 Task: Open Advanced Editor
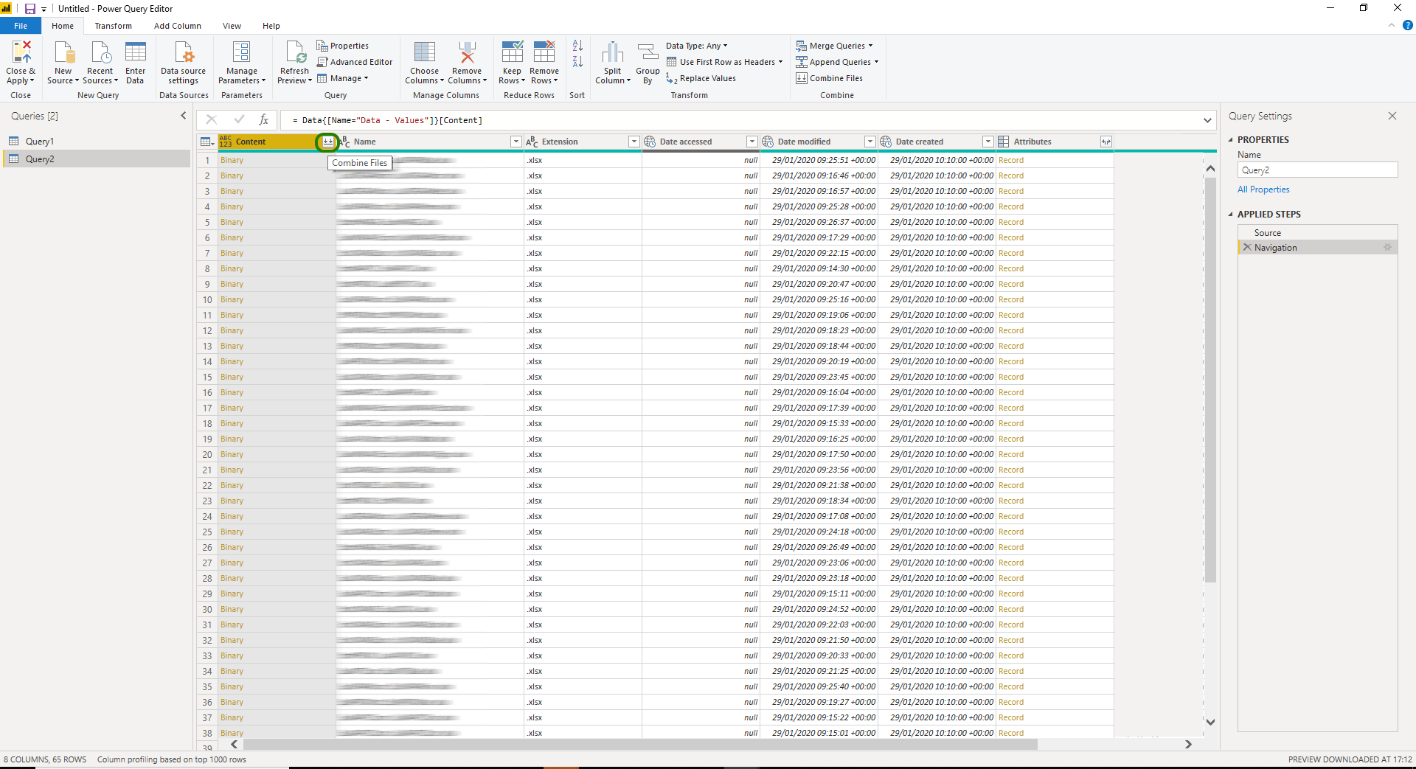[355, 62]
